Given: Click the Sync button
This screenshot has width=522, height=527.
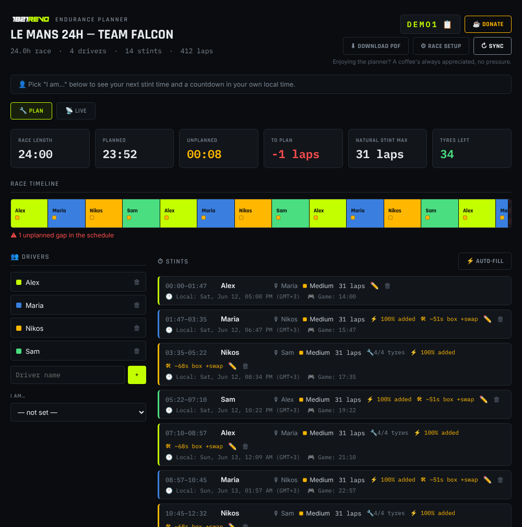Looking at the screenshot, I should [492, 46].
